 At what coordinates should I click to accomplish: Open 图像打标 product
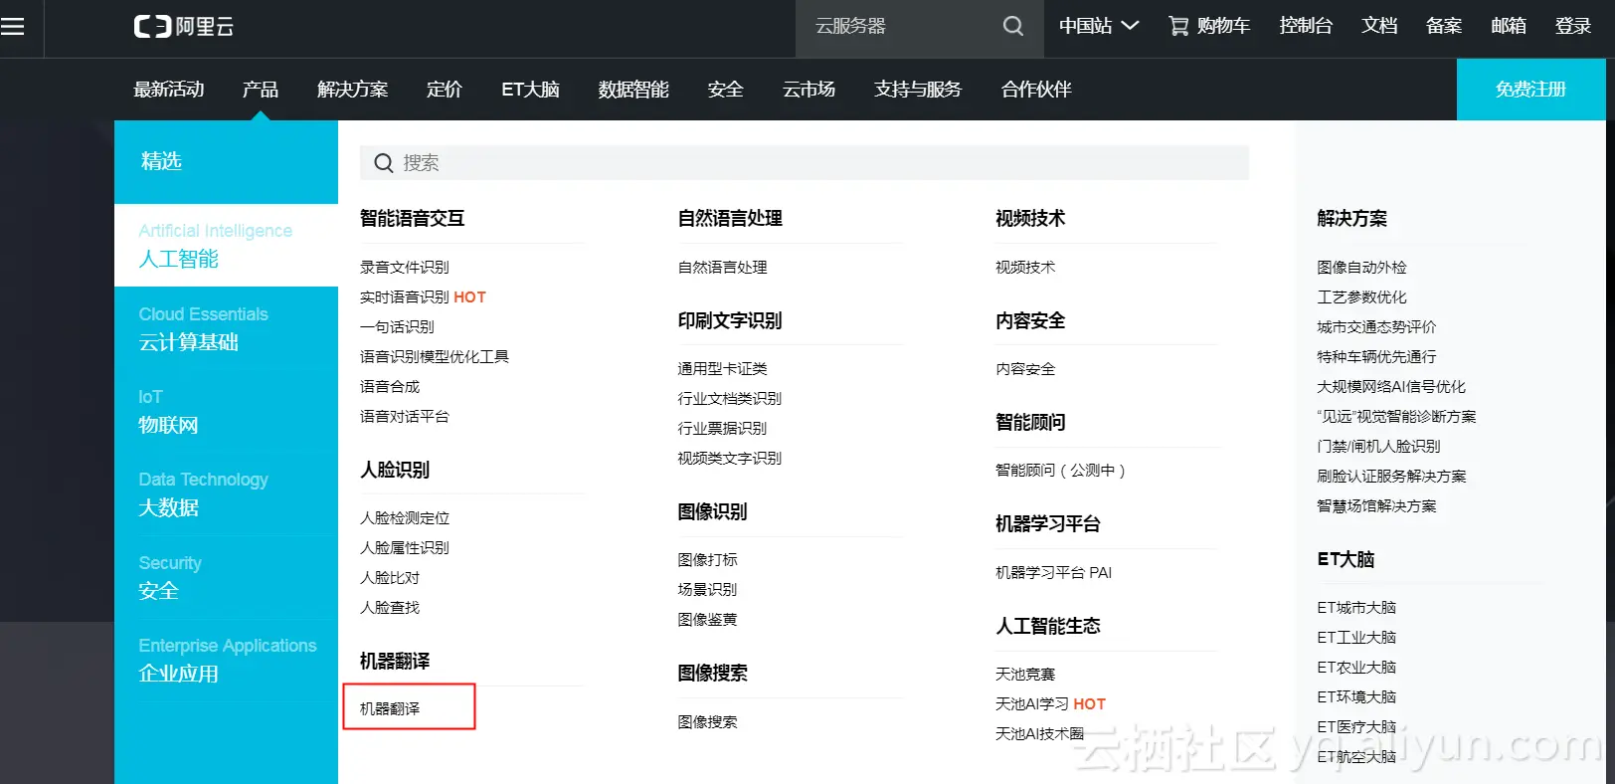(x=707, y=560)
